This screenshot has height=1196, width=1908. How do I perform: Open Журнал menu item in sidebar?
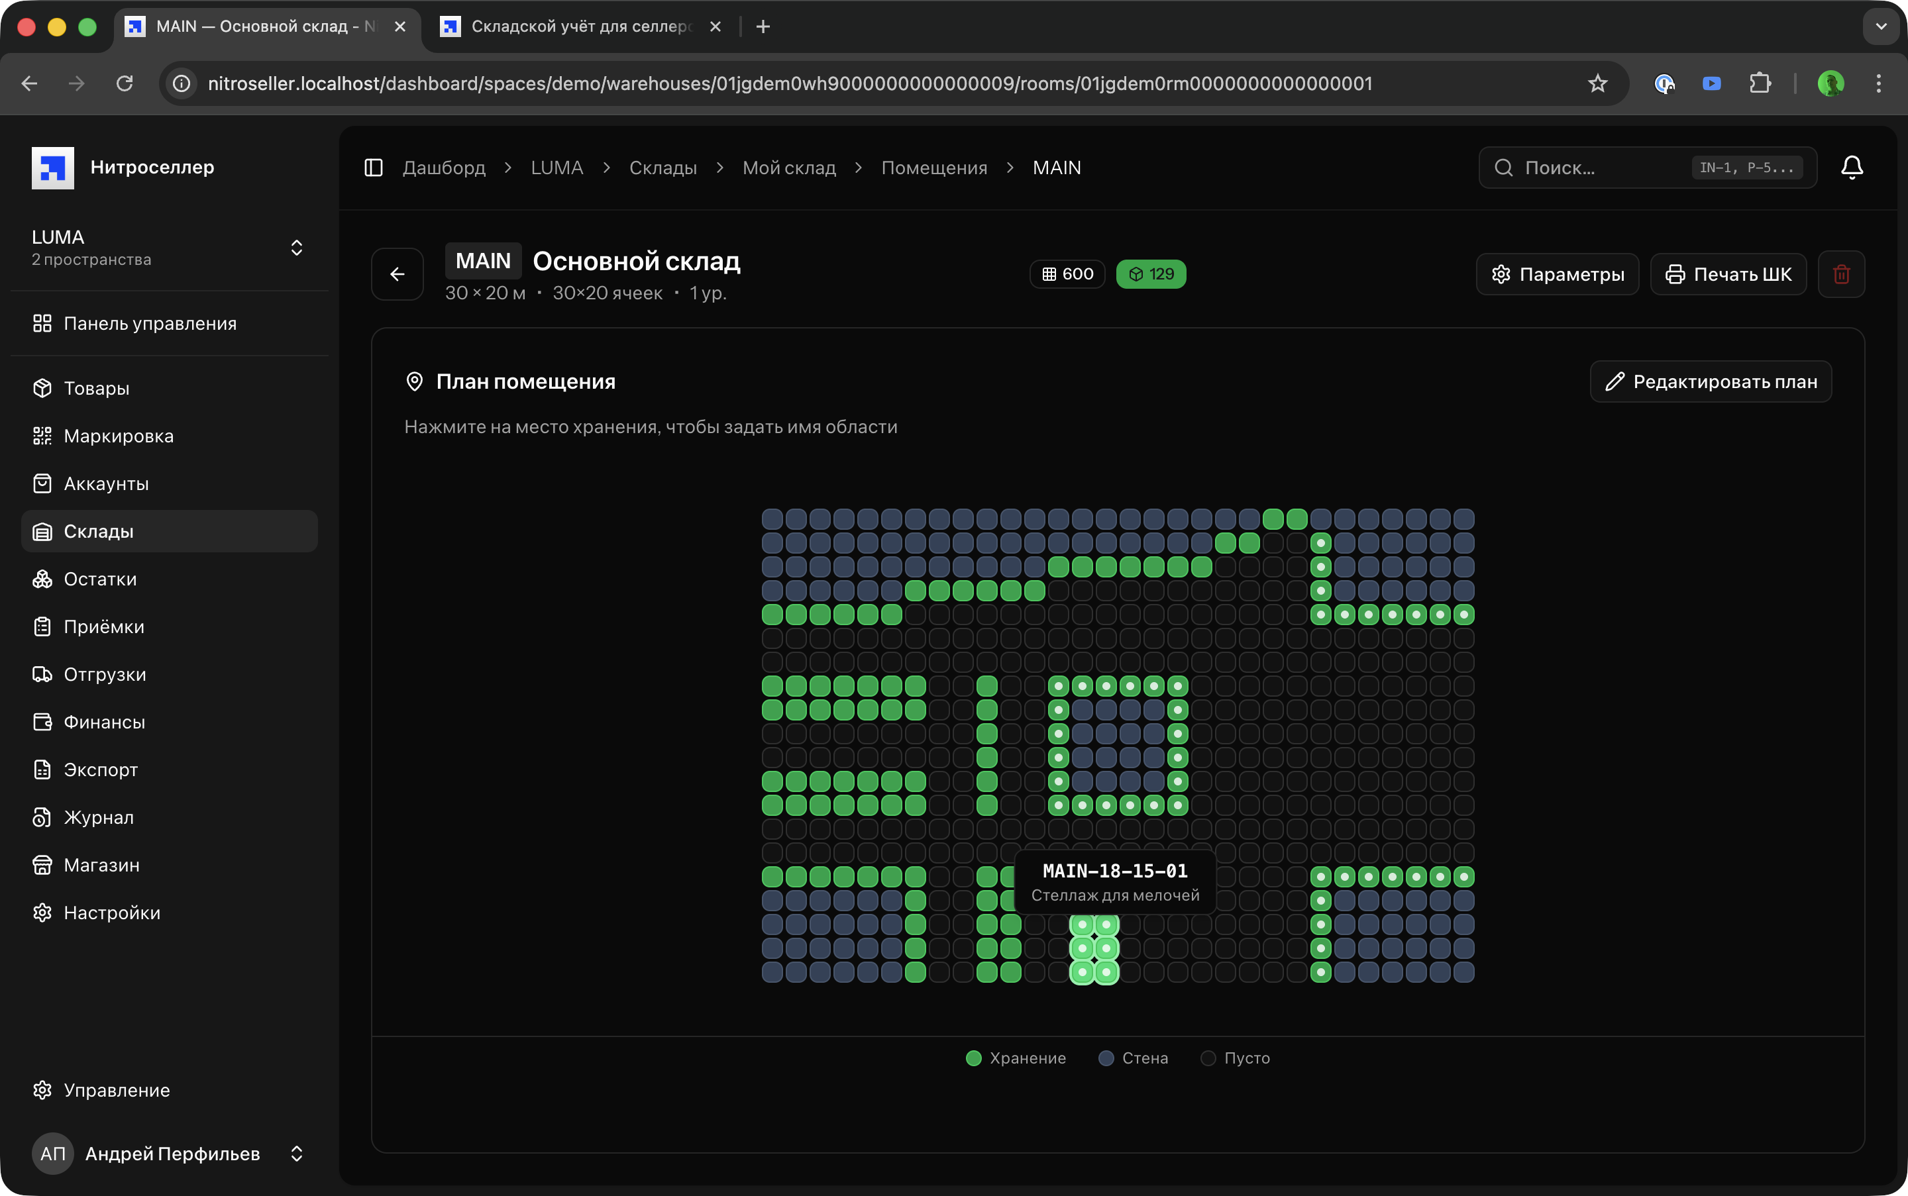pyautogui.click(x=98, y=817)
